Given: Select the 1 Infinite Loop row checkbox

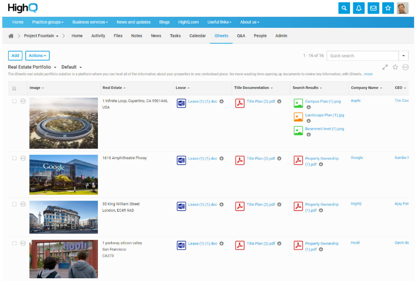Looking at the screenshot, I should click(14, 101).
